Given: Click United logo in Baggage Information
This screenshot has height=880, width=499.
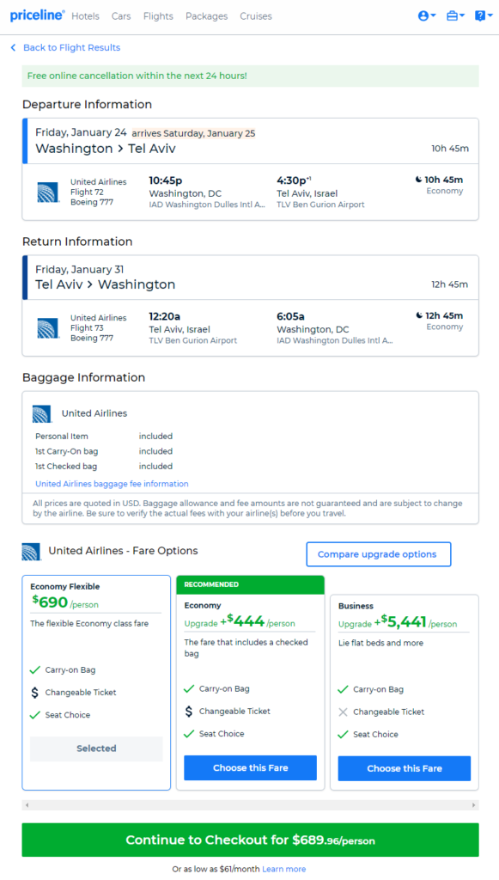Looking at the screenshot, I should point(42,413).
